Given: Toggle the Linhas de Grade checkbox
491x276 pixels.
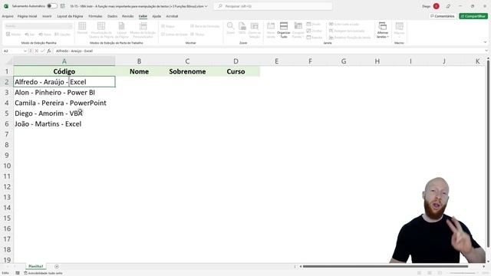Looking at the screenshot, I should (x=174, y=34).
